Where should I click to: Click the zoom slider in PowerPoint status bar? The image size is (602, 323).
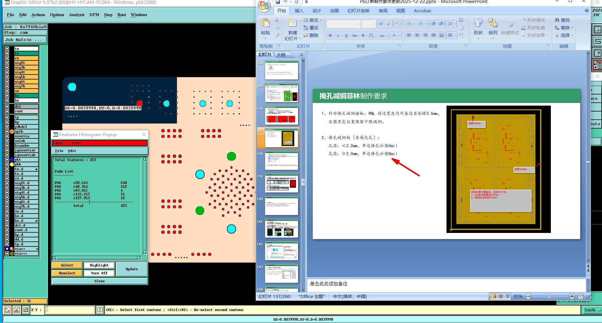click(549, 297)
